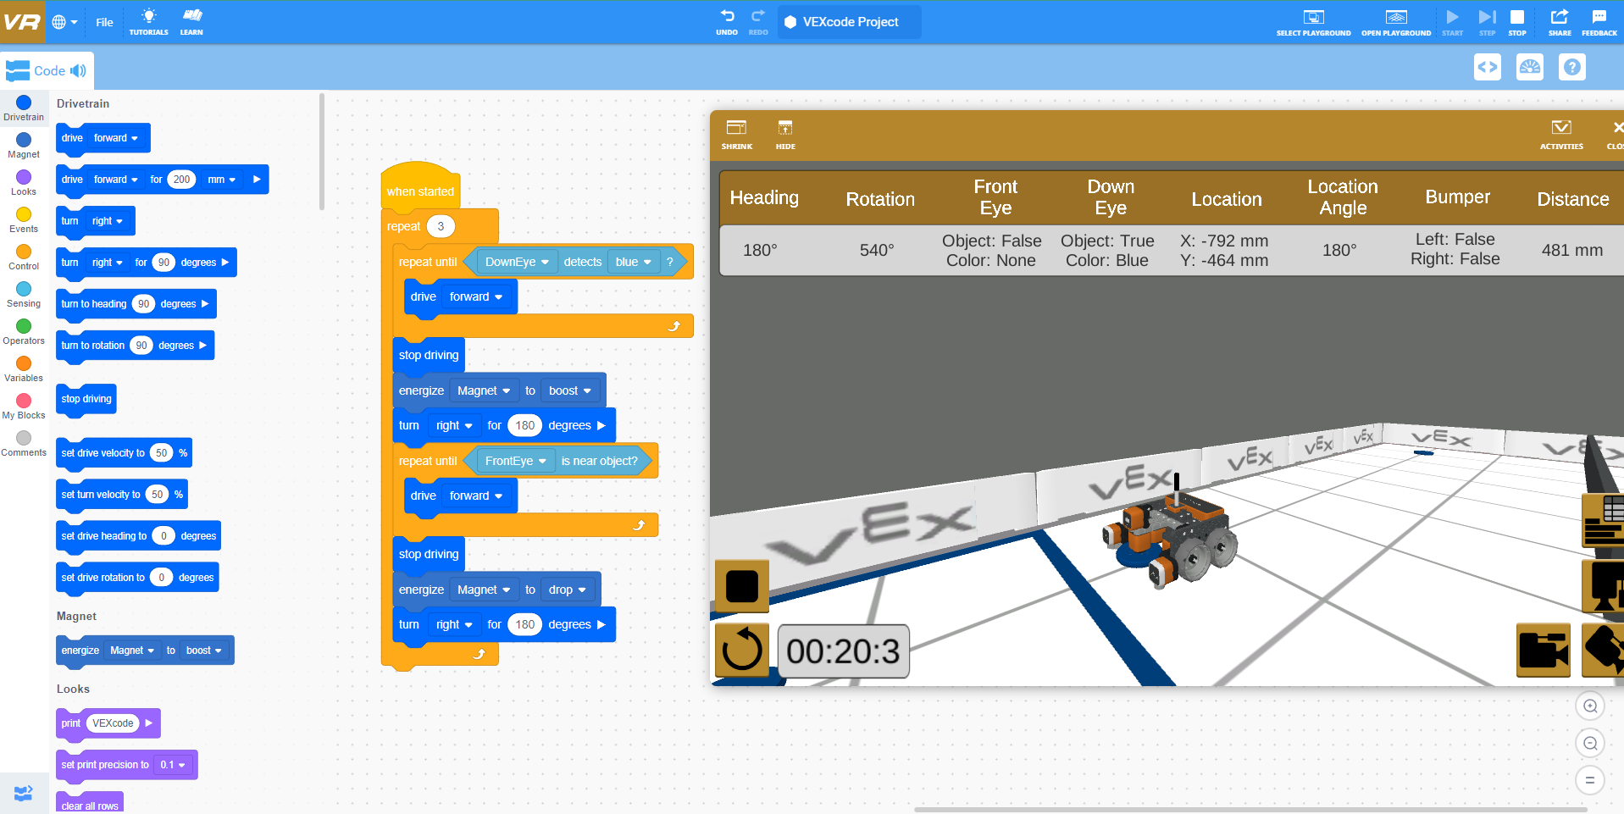This screenshot has height=814, width=1624.
Task: Undo the last action
Action: pyautogui.click(x=726, y=21)
